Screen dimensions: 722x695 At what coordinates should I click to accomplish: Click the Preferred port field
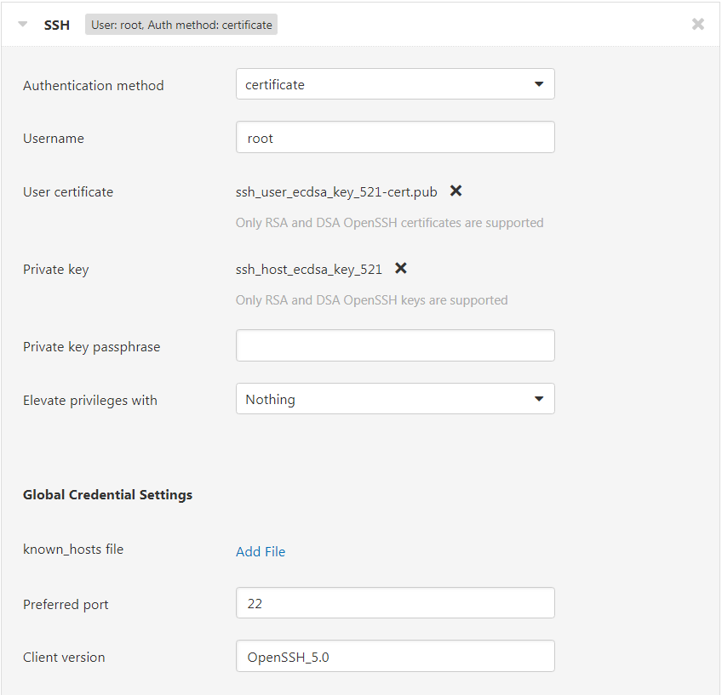[x=395, y=603]
